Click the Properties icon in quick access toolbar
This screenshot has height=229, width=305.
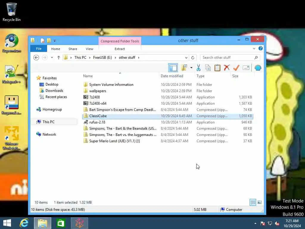pos(42,41)
